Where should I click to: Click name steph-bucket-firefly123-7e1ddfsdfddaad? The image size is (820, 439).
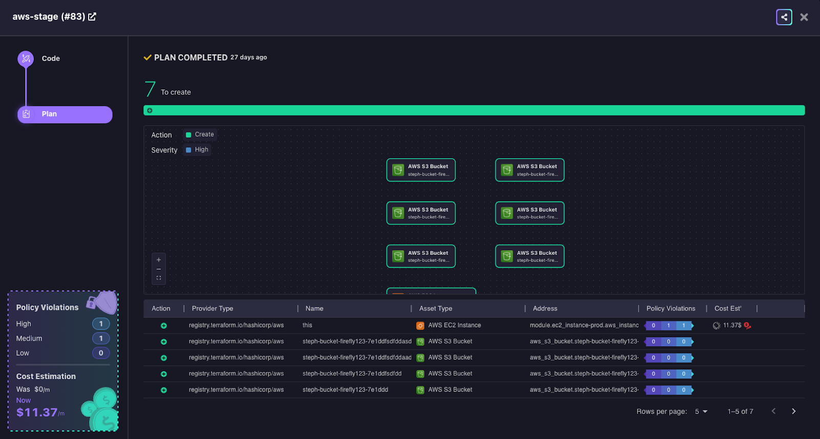pyautogui.click(x=357, y=358)
